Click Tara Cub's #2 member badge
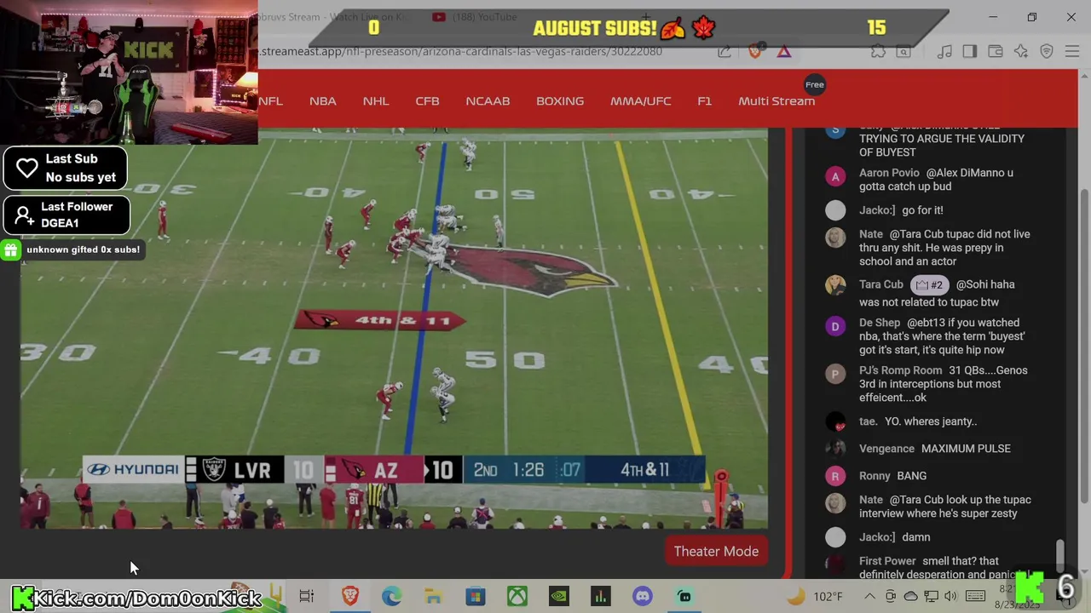Image resolution: width=1091 pixels, height=613 pixels. [931, 285]
